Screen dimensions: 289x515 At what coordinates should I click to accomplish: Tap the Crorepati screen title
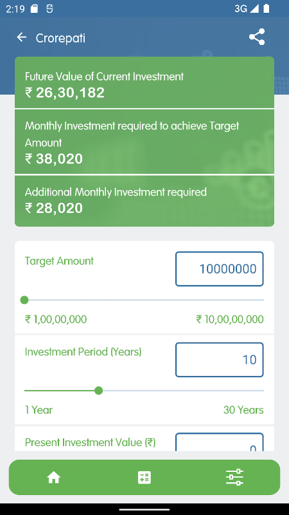pyautogui.click(x=60, y=38)
